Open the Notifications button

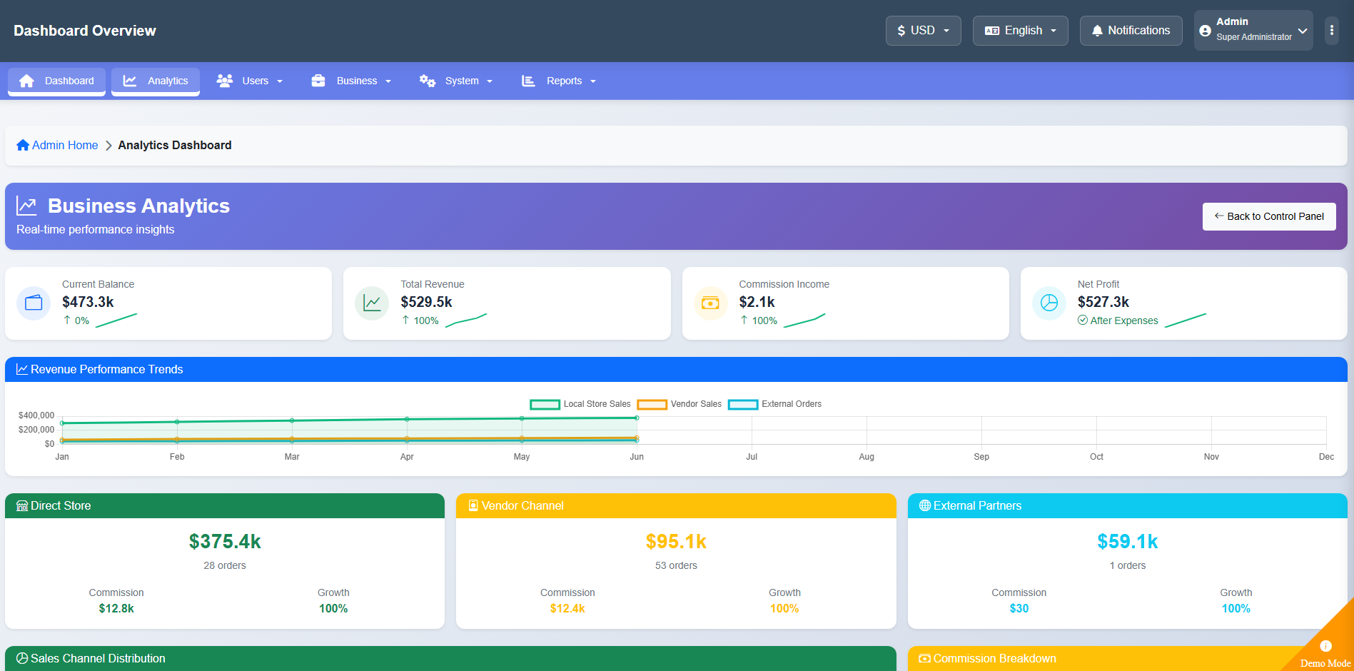pos(1131,31)
